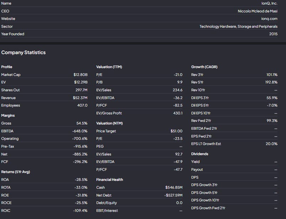Image resolution: width=286 pixels, height=219 pixels.
Task: Click the FCF margin value -296.2%
Action: pos(80,162)
